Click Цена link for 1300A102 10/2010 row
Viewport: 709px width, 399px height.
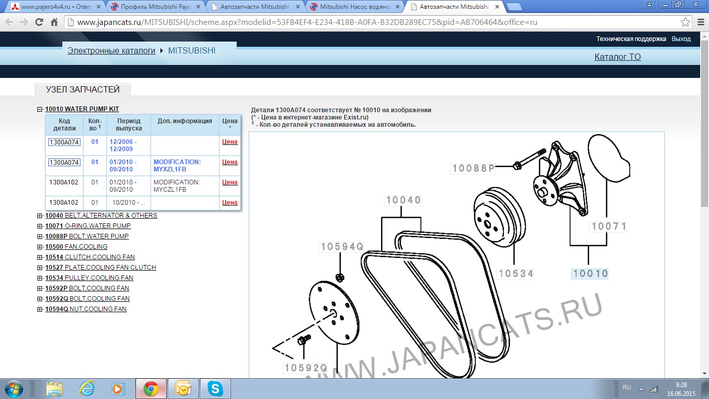click(229, 203)
